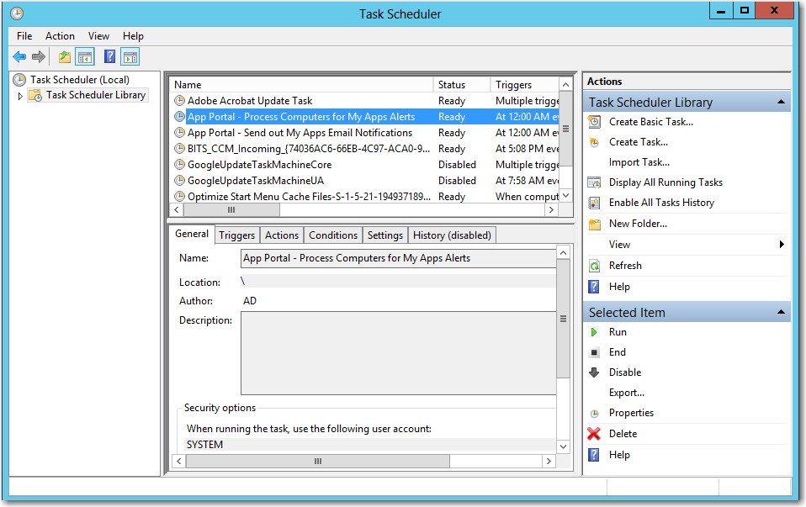Click the SYSTEM user account field

point(370,445)
